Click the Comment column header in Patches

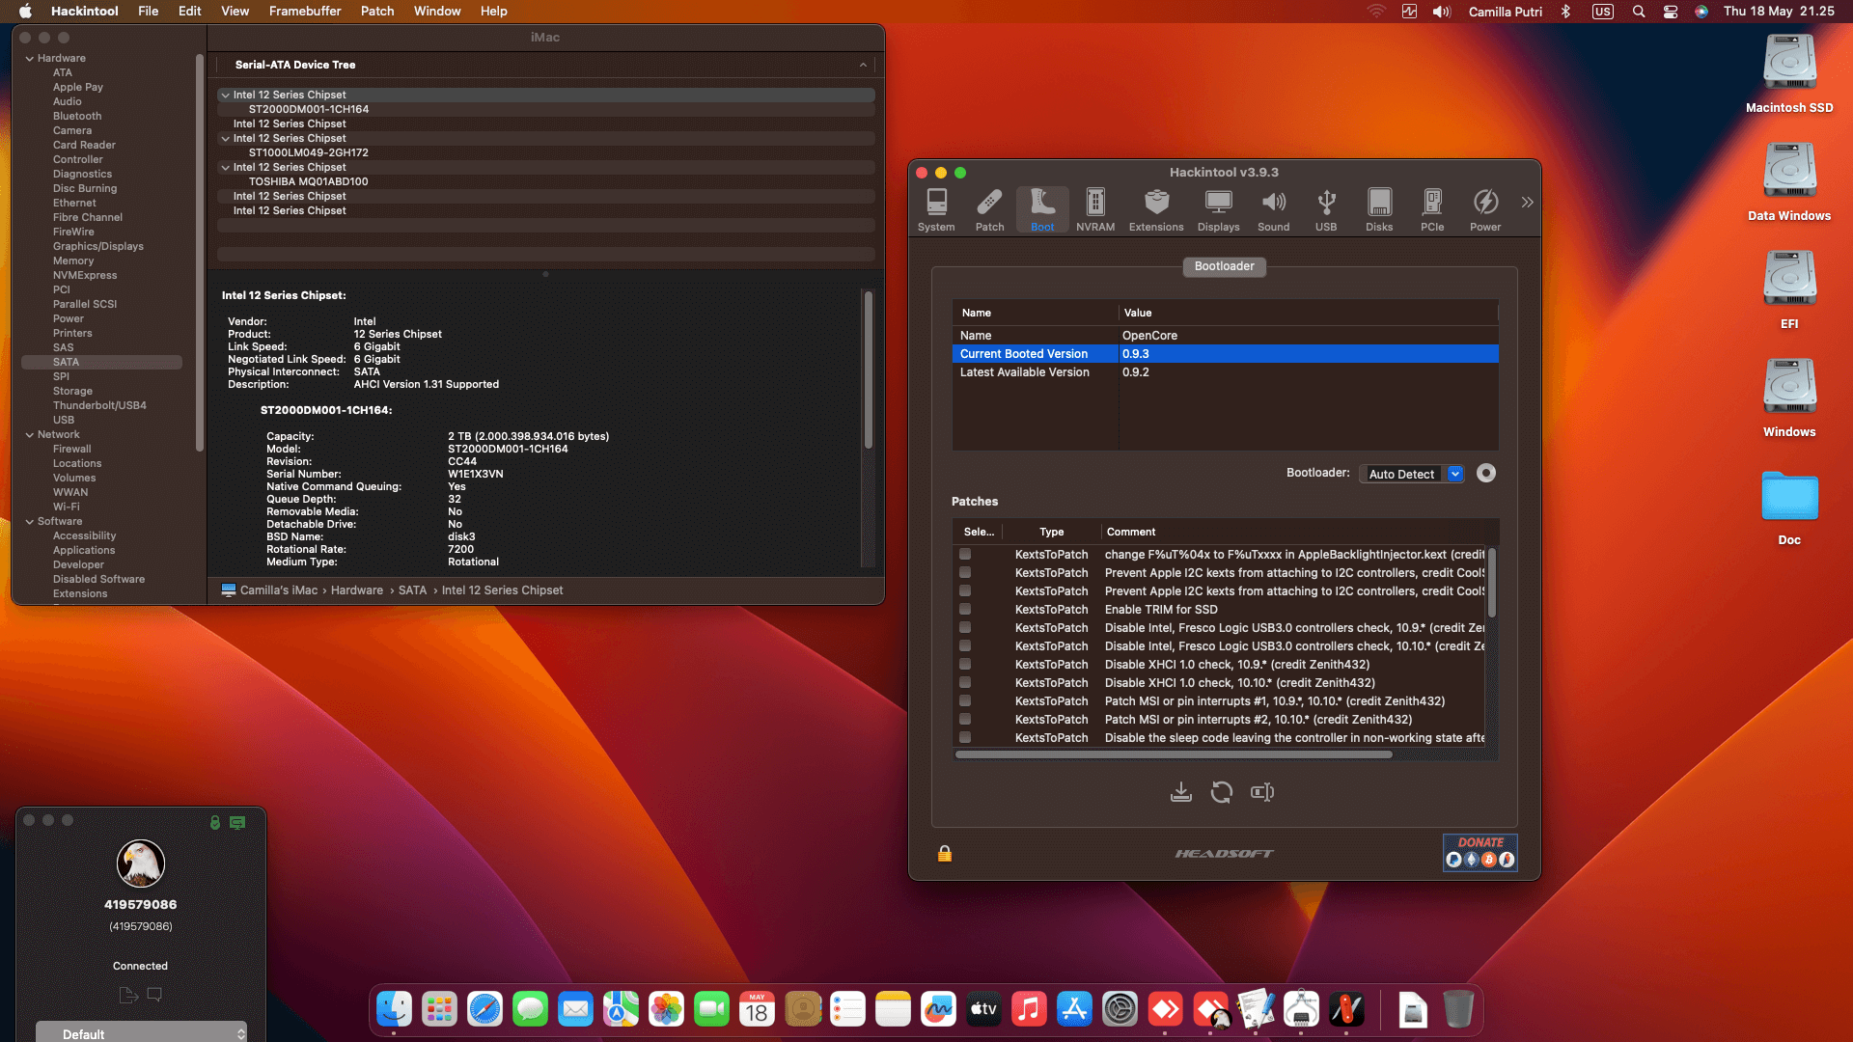coord(1131,533)
